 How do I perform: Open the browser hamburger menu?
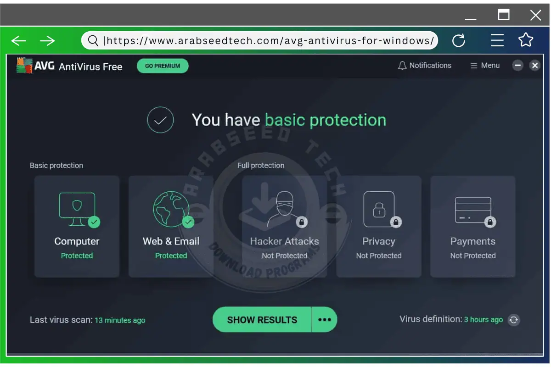(497, 40)
